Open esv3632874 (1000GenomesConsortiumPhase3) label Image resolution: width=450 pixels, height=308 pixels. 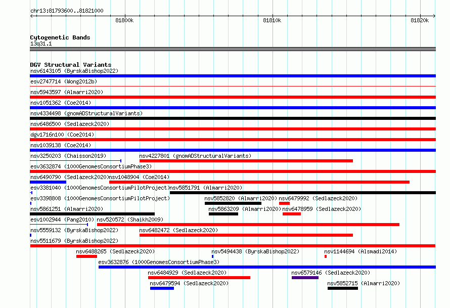click(x=91, y=166)
